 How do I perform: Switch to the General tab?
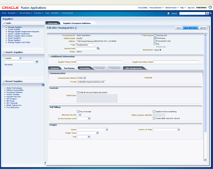point(55,68)
